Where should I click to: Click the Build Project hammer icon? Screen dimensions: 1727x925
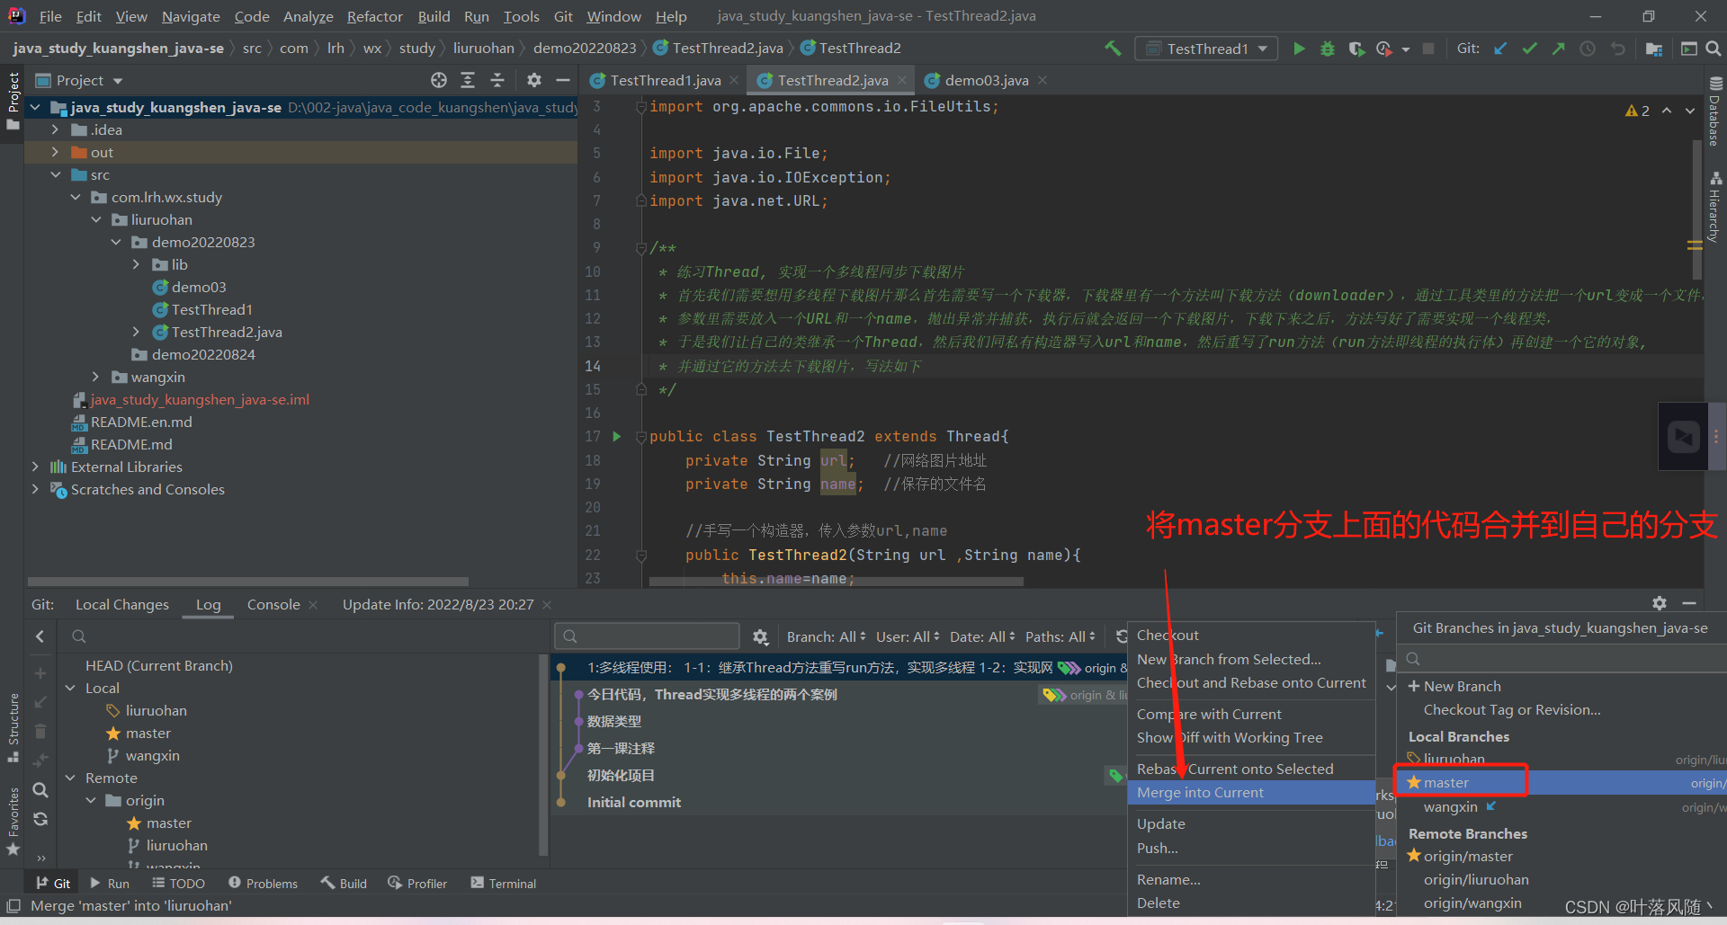(1113, 49)
